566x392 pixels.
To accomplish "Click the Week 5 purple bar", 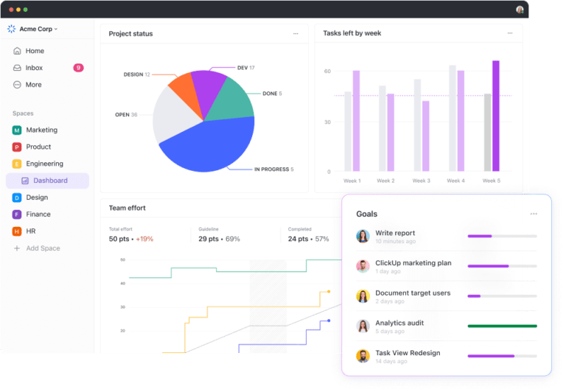I will click(x=495, y=116).
